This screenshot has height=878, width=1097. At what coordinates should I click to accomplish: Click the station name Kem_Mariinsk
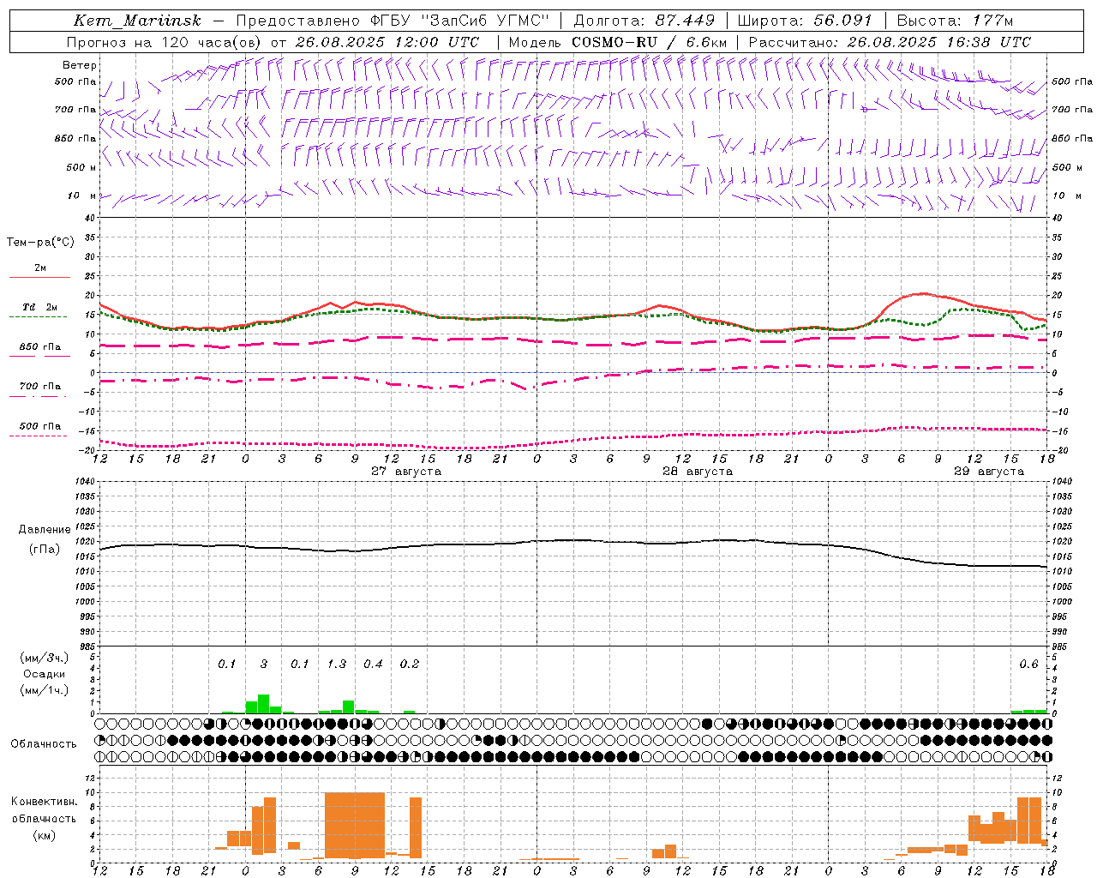137,21
